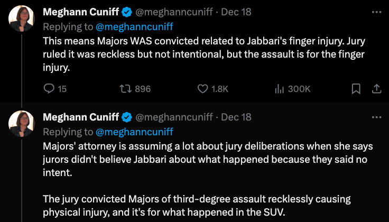The height and width of the screenshot is (222, 389).
Task: Bookmark the first Meghann Cuniff tweet
Action: 357,89
